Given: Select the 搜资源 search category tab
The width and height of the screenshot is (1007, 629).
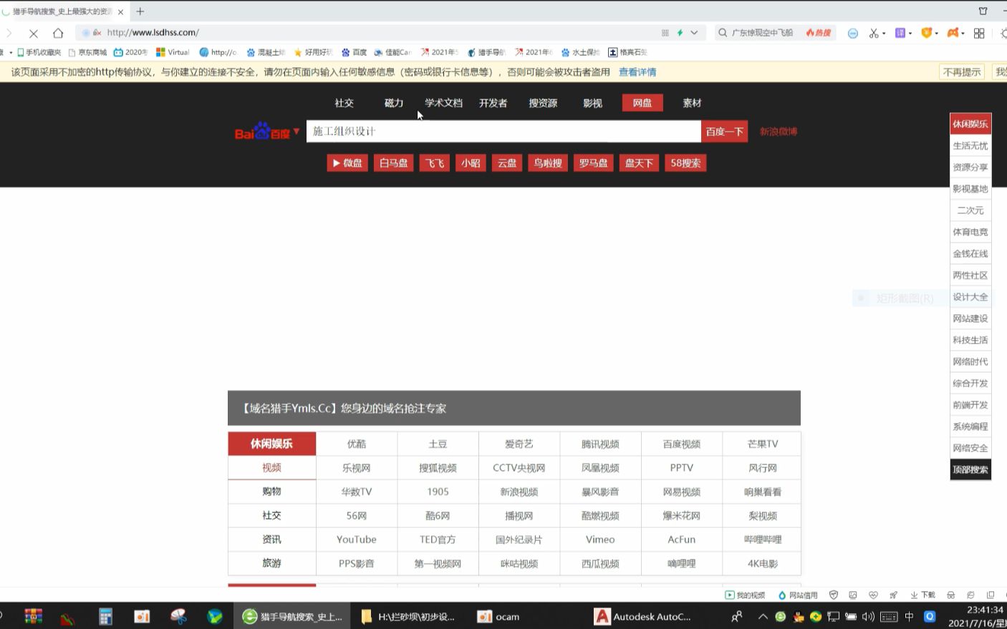Looking at the screenshot, I should point(543,103).
